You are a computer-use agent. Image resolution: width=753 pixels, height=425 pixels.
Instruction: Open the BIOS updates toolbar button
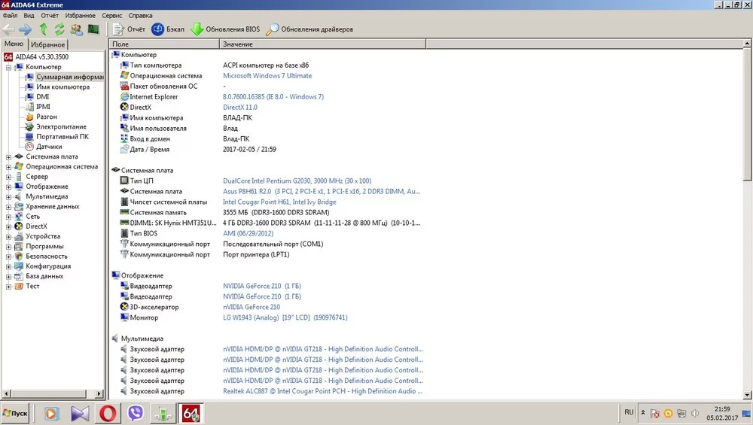[224, 29]
